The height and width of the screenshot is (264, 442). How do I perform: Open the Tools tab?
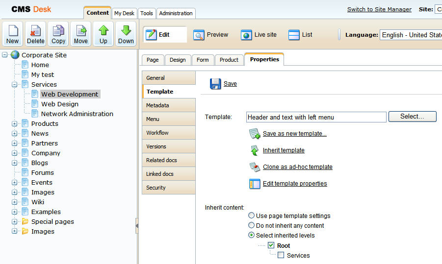click(147, 13)
